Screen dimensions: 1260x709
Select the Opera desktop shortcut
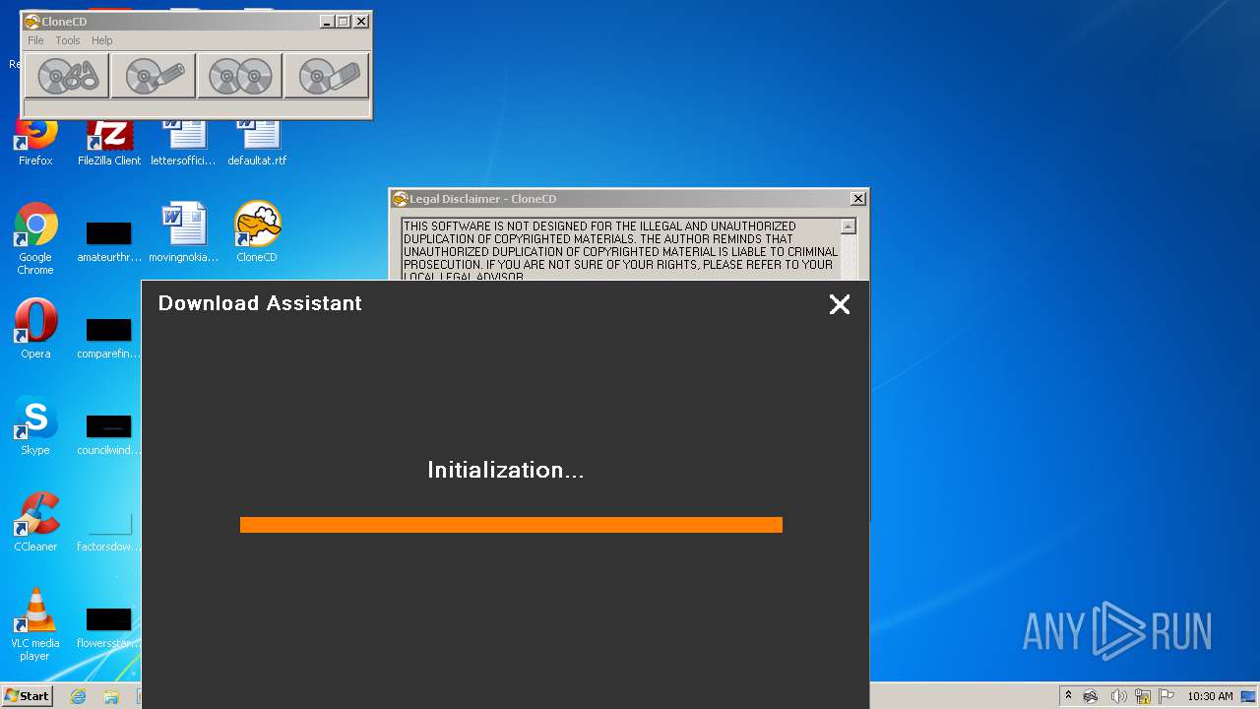coord(35,329)
